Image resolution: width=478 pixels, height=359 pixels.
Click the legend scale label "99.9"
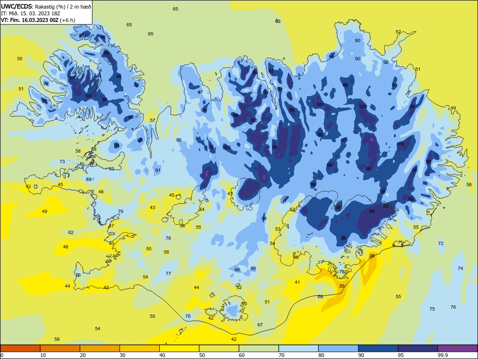point(442,355)
